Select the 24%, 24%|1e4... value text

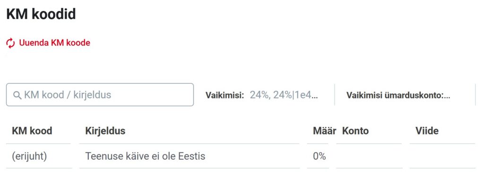[x=284, y=95]
